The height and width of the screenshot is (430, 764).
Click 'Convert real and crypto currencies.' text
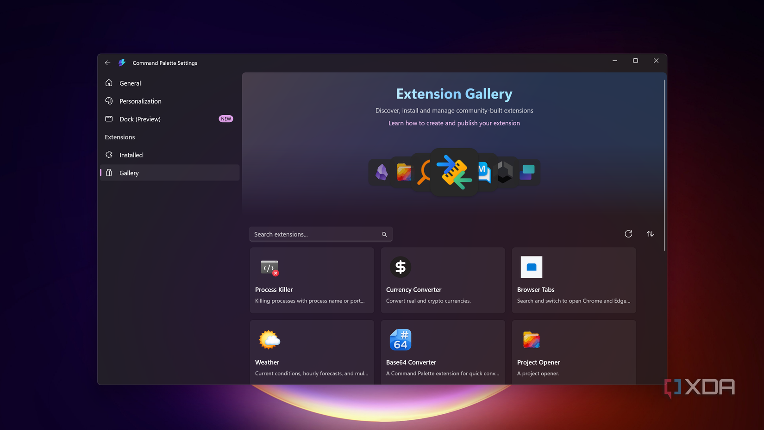[x=428, y=301]
